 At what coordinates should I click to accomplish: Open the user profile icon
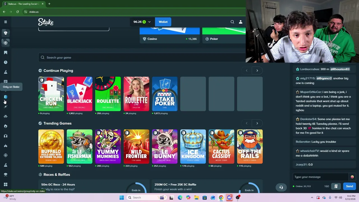(x=240, y=22)
